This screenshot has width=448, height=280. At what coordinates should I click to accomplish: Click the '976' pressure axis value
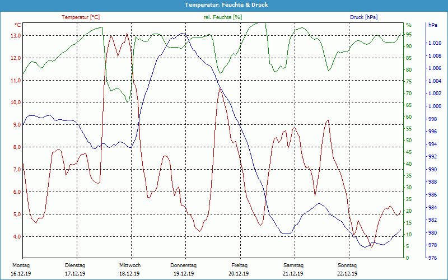coord(432,258)
